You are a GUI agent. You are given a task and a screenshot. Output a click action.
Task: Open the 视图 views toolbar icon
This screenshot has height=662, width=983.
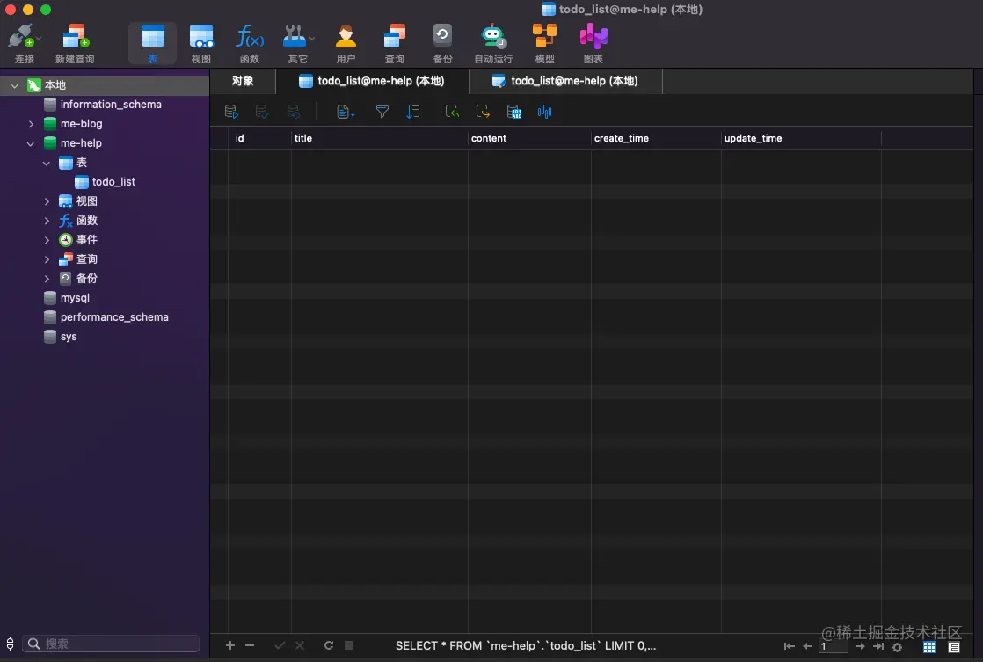(x=200, y=42)
